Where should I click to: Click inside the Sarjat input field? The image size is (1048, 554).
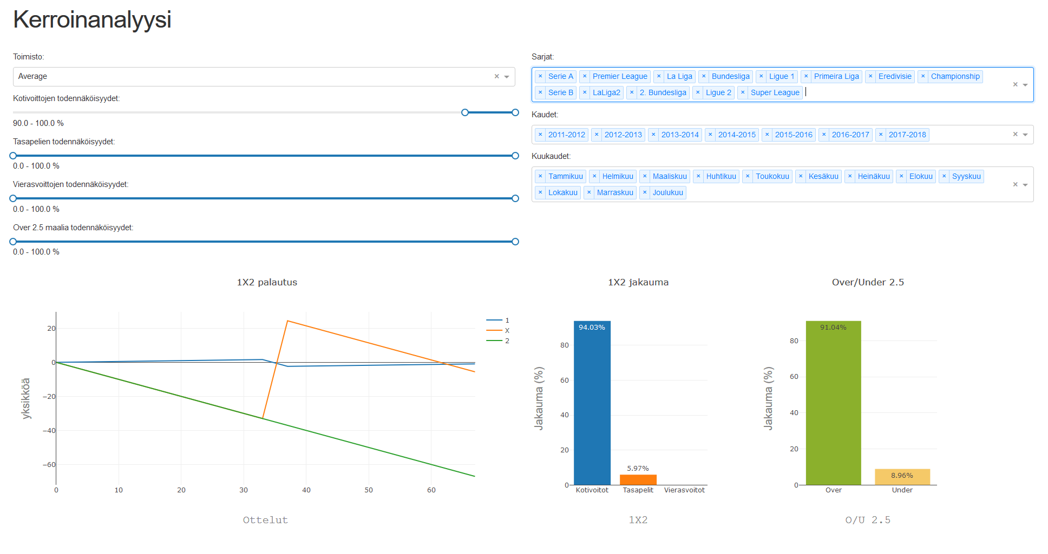click(866, 92)
